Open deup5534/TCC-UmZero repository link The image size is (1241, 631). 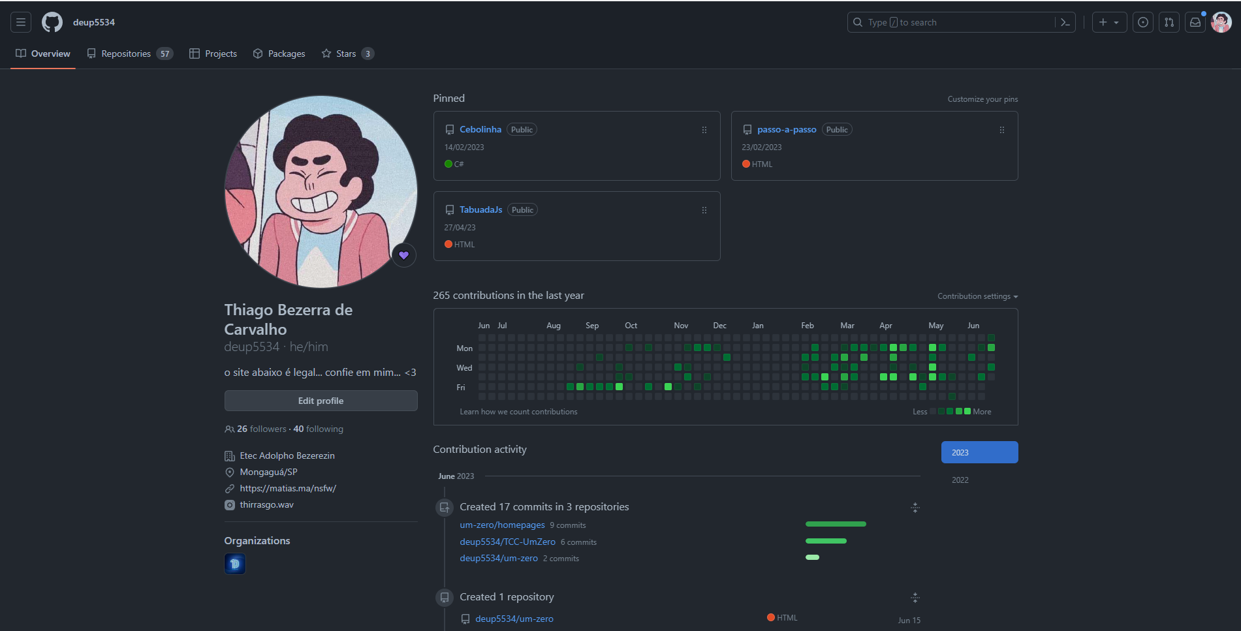(507, 542)
